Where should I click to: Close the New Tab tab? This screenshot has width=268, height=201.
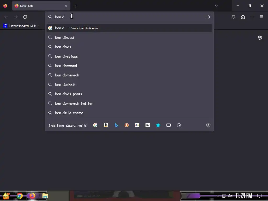point(66,6)
